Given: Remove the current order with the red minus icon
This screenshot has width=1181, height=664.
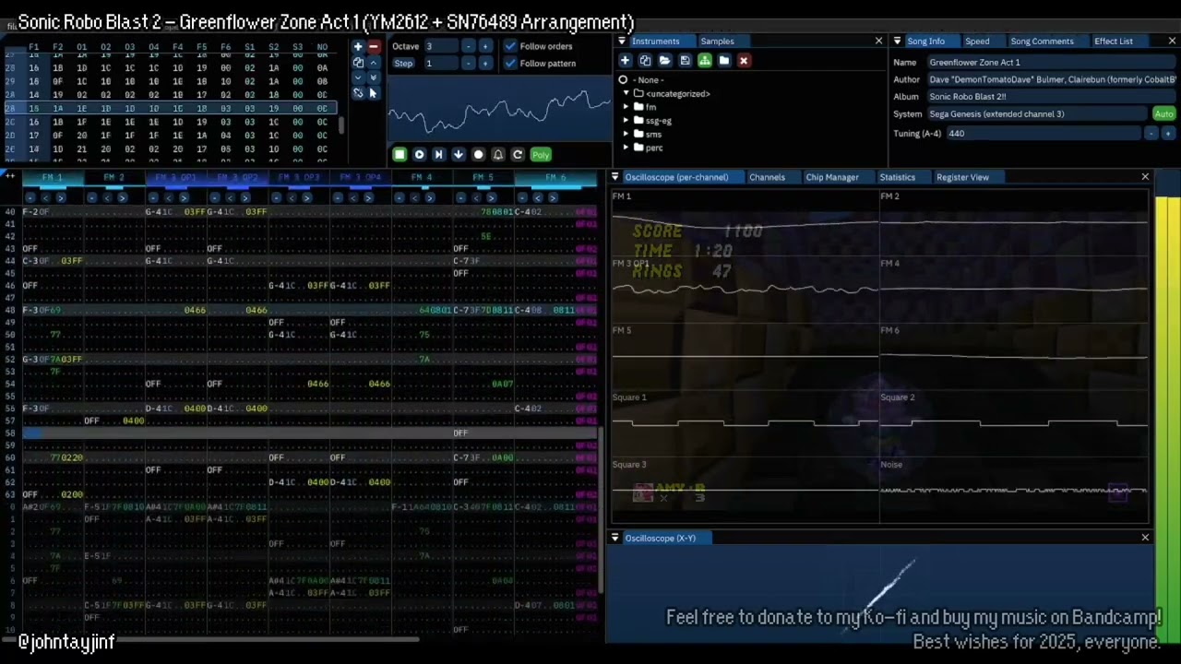Looking at the screenshot, I should (374, 46).
